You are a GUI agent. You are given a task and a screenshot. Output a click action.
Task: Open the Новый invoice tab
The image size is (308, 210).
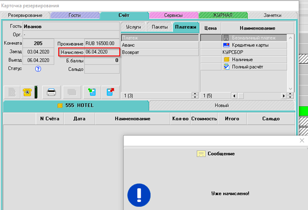click(222, 105)
